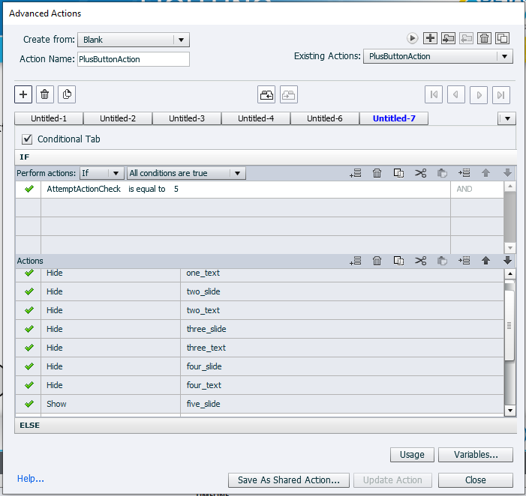Move the selected action up
The image size is (526, 496).
[485, 261]
